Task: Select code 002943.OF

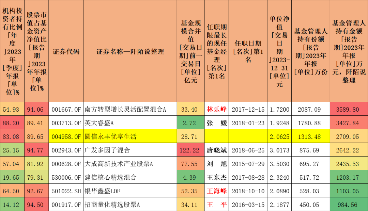Action: click(x=66, y=150)
